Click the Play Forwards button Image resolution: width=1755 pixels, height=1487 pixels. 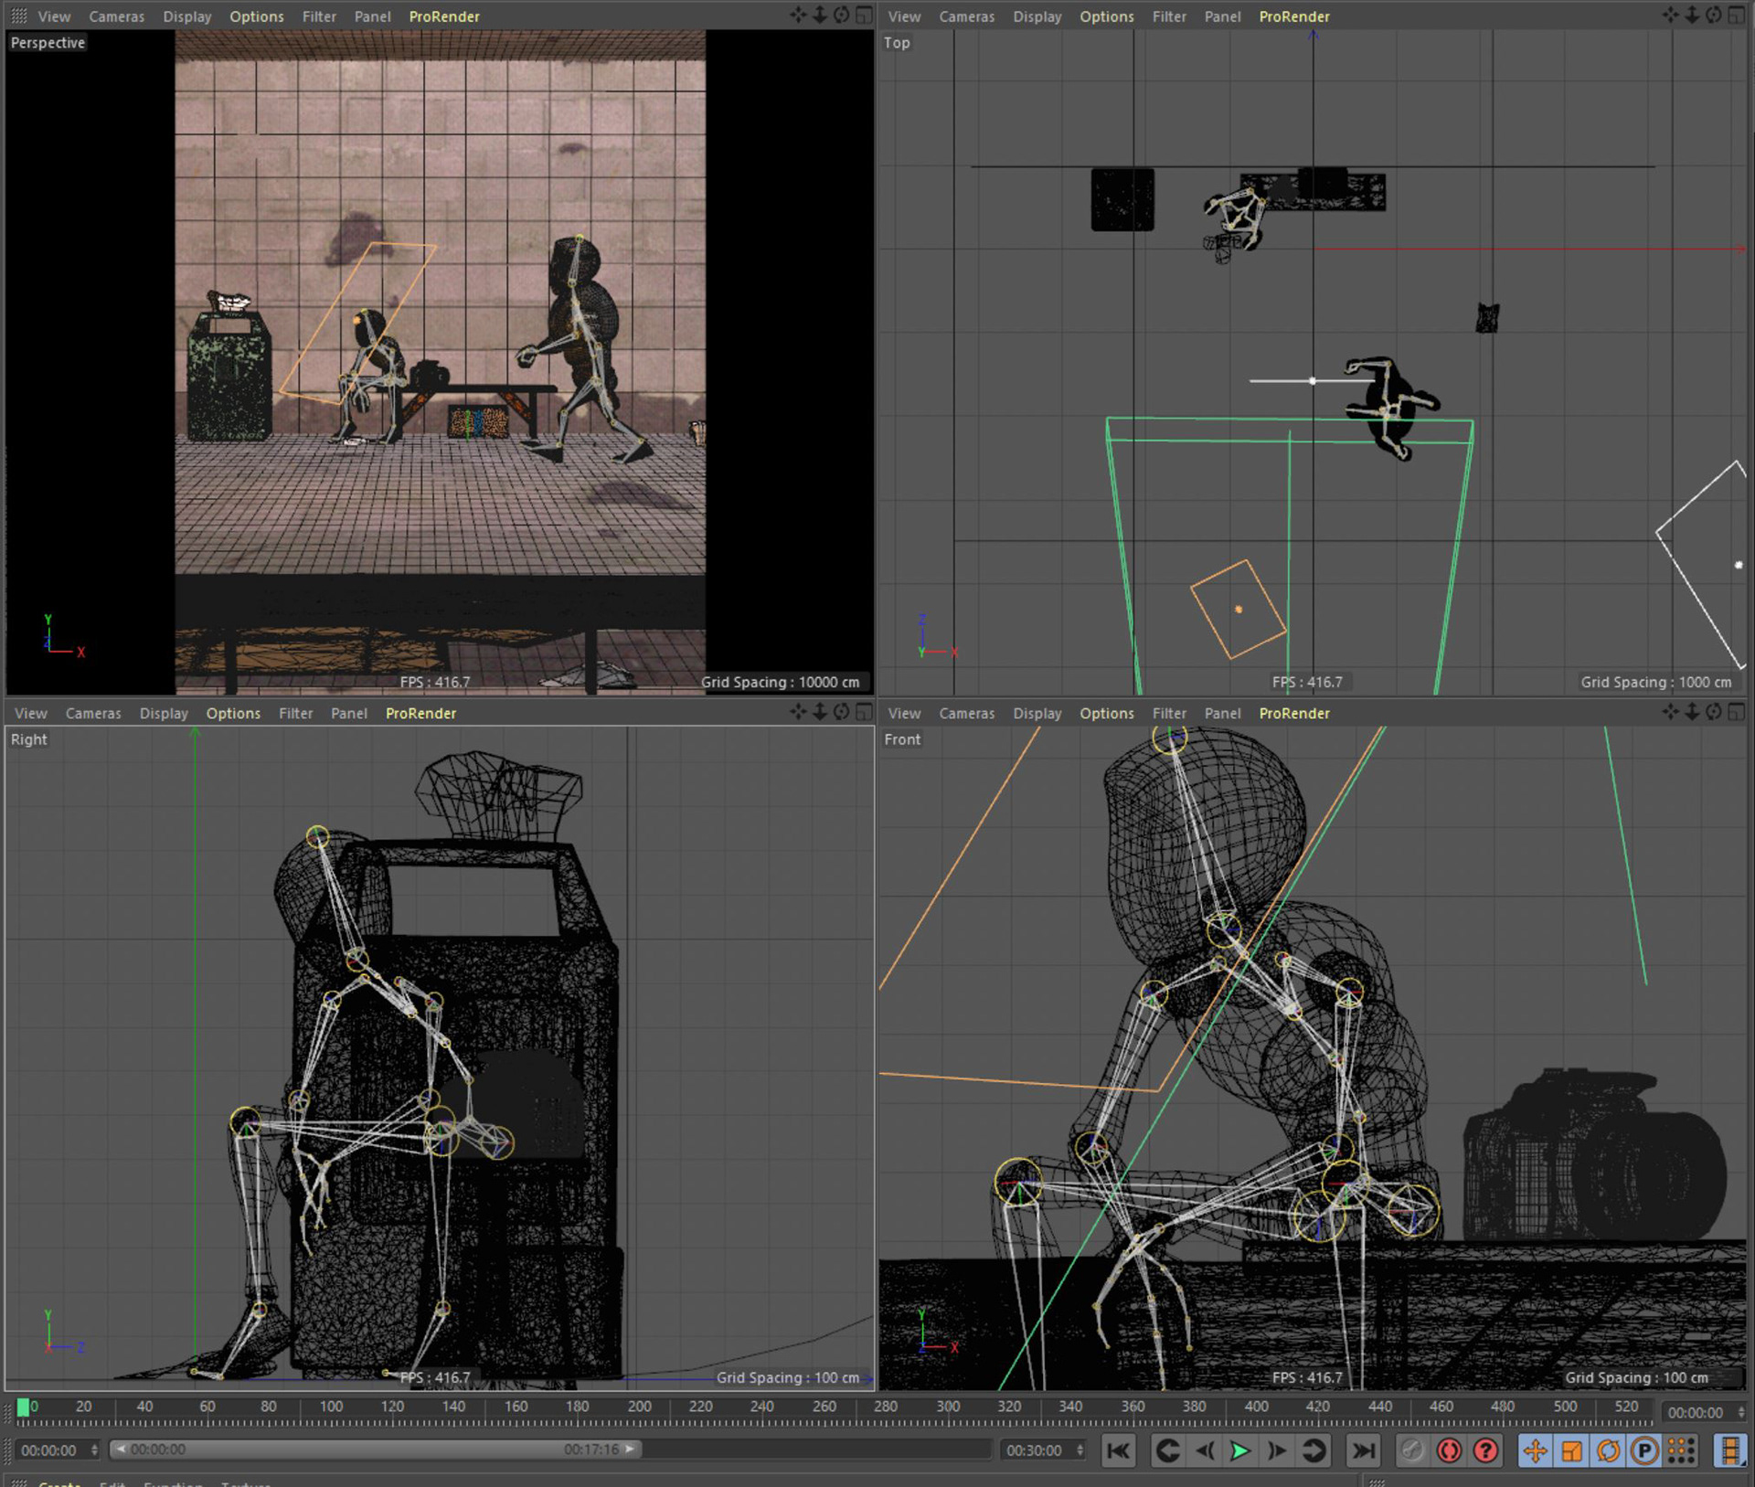(1240, 1450)
